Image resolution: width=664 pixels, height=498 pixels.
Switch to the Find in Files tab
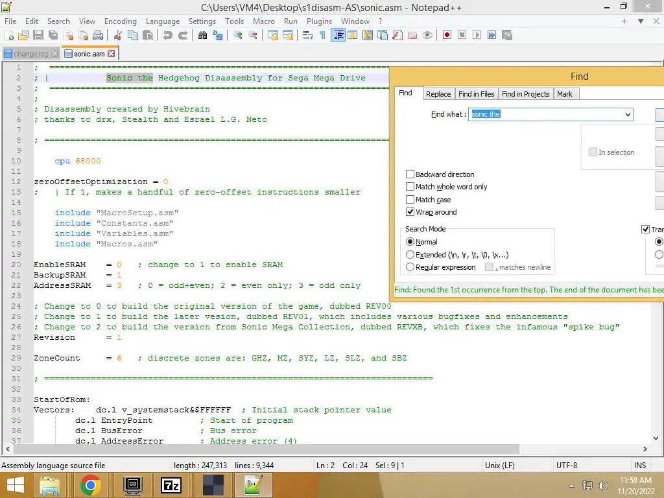click(476, 94)
